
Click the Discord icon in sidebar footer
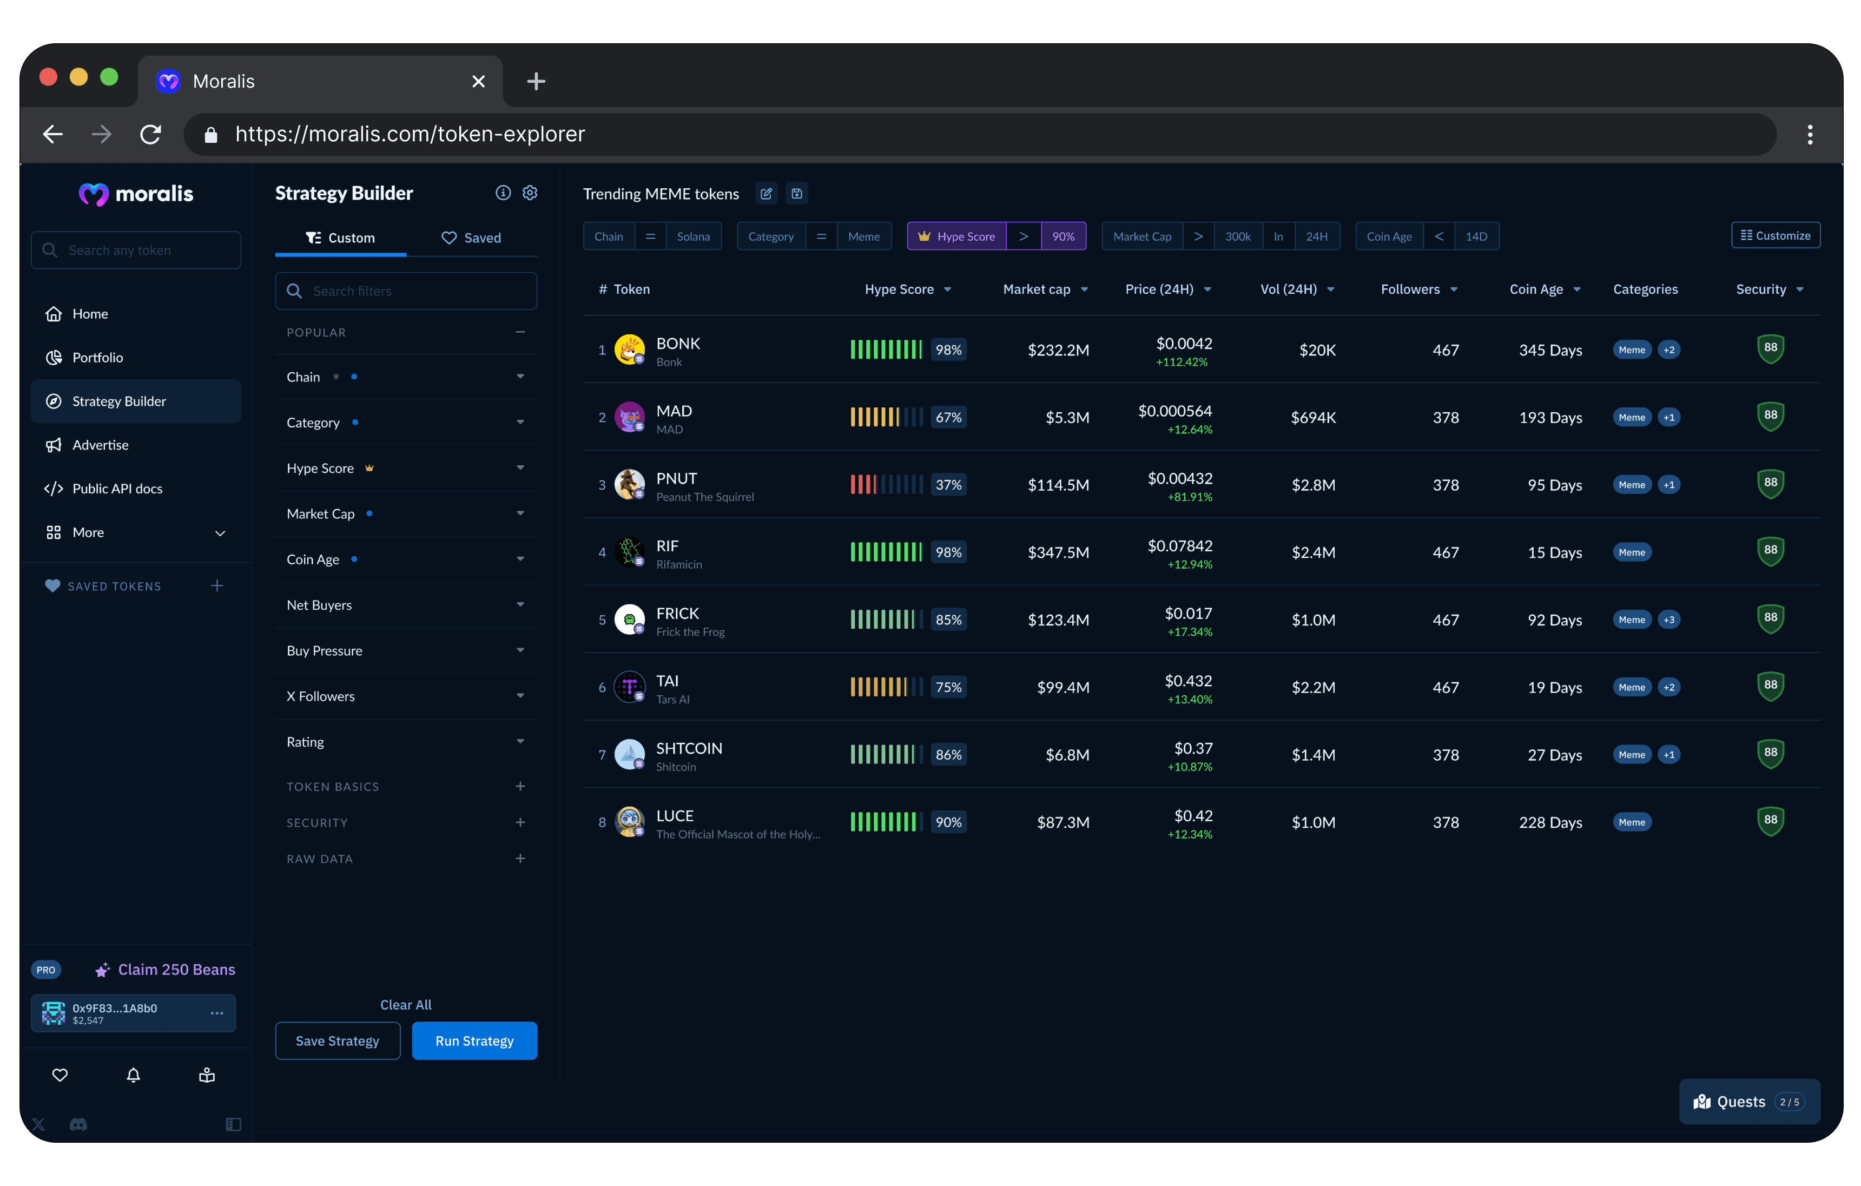[78, 1124]
